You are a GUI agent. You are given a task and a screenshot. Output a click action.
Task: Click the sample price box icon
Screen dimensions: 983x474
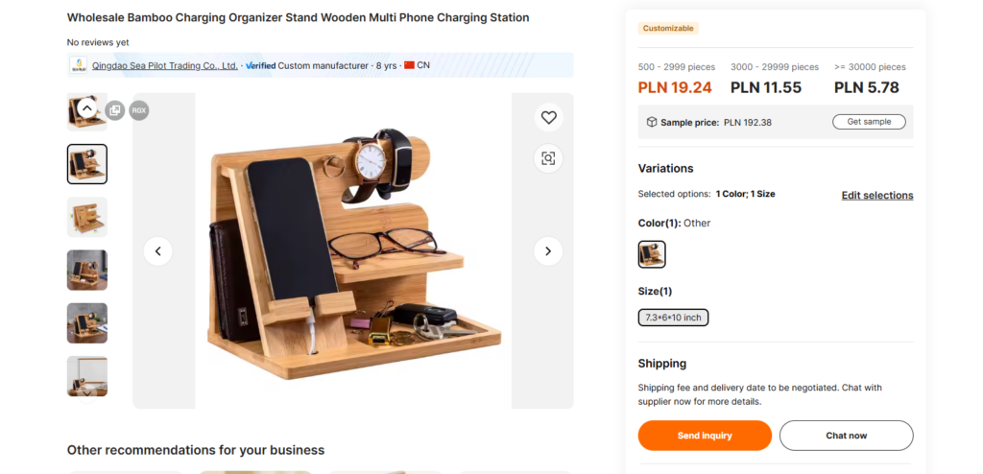point(651,122)
